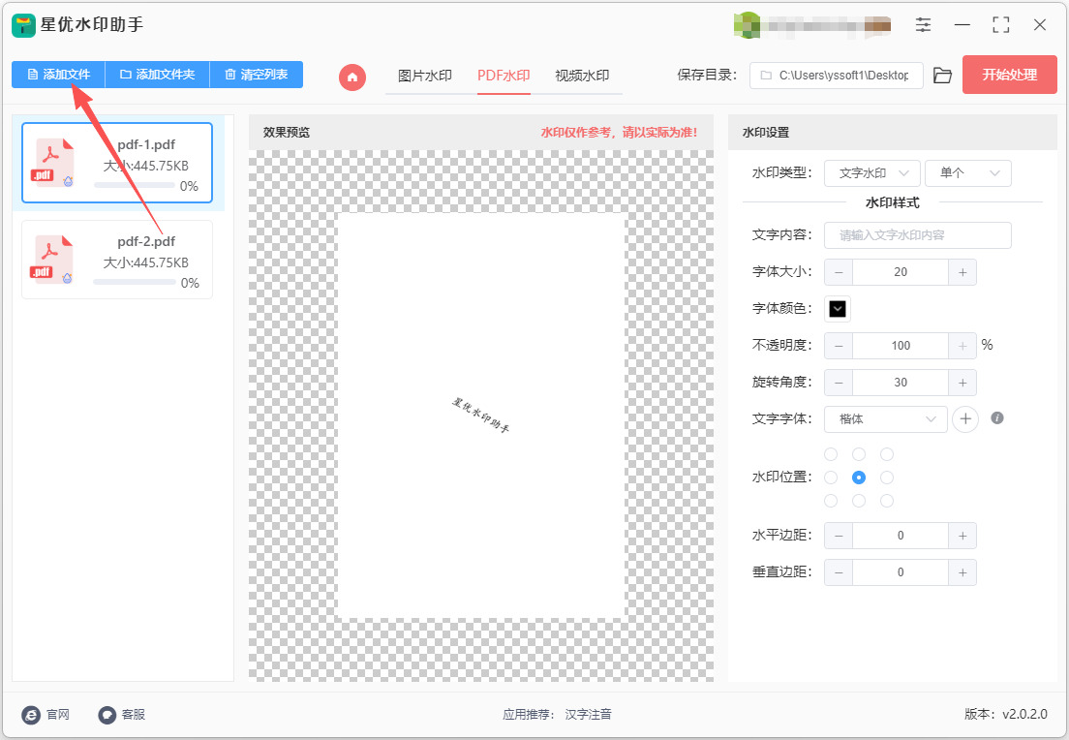Decrease vertical margin with minus button
This screenshot has height=740, width=1069.
[839, 572]
